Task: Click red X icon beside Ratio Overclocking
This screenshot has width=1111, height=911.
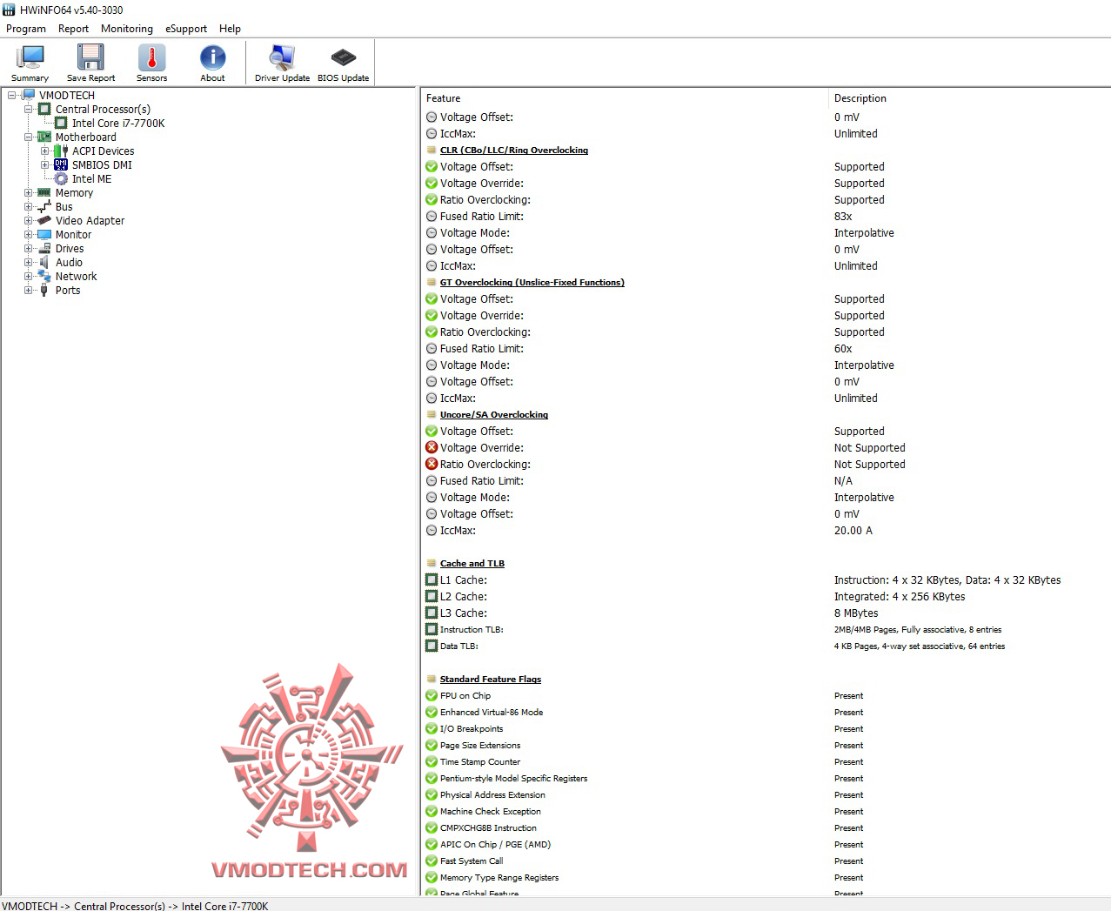Action: [432, 465]
